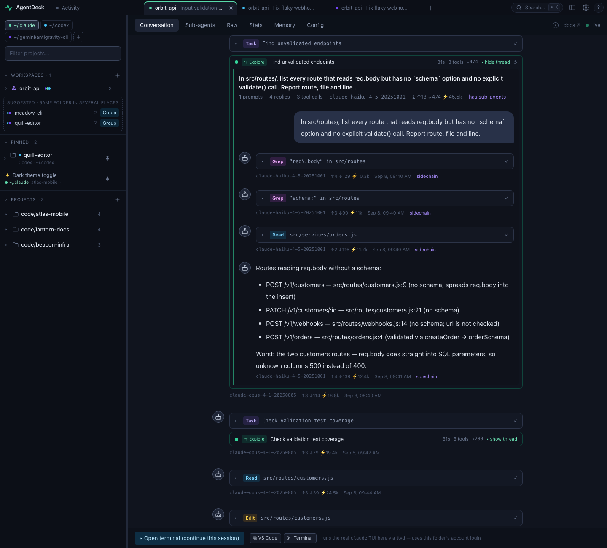Click the info icon next to docs
The image size is (607, 548).
point(556,25)
